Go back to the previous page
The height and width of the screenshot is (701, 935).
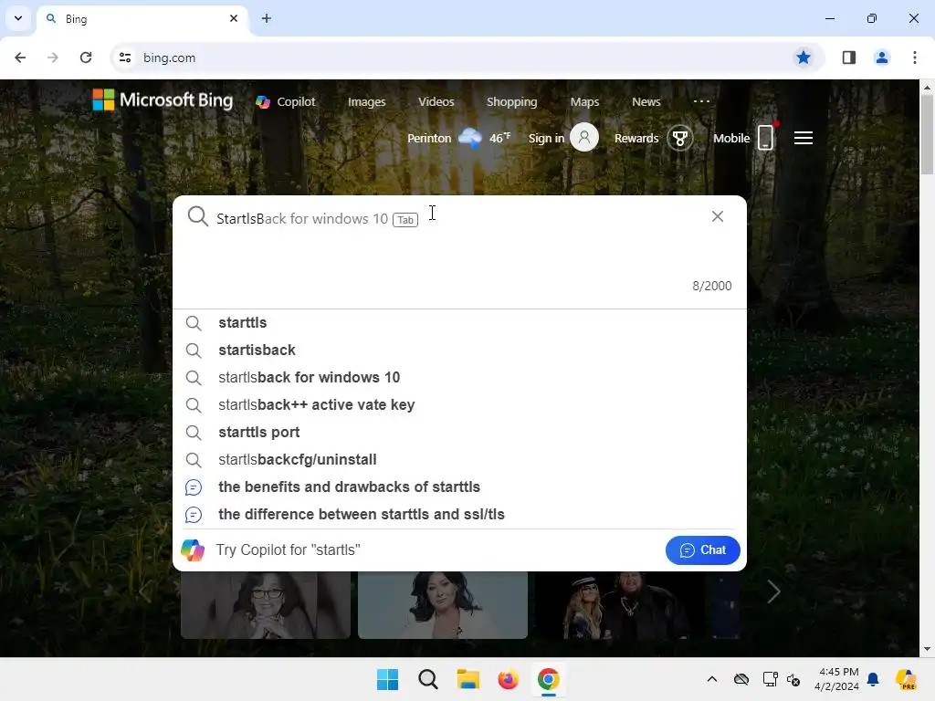tap(20, 58)
